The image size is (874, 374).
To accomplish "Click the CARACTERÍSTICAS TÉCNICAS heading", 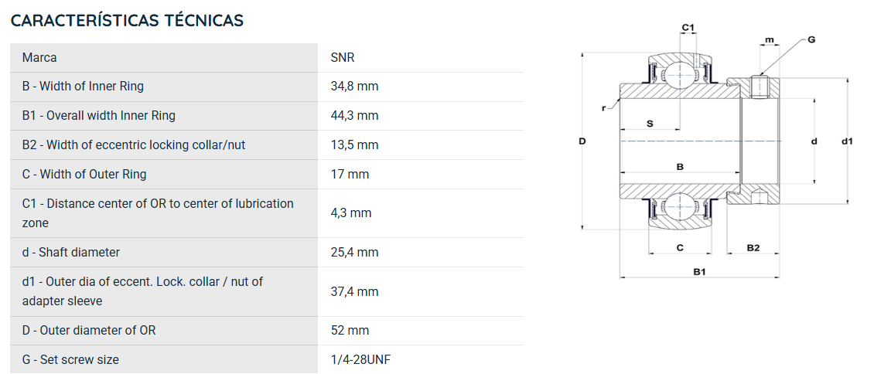I will click(x=127, y=21).
